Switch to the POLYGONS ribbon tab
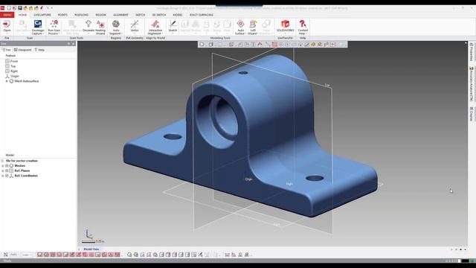This screenshot has width=476, height=268. click(x=81, y=15)
